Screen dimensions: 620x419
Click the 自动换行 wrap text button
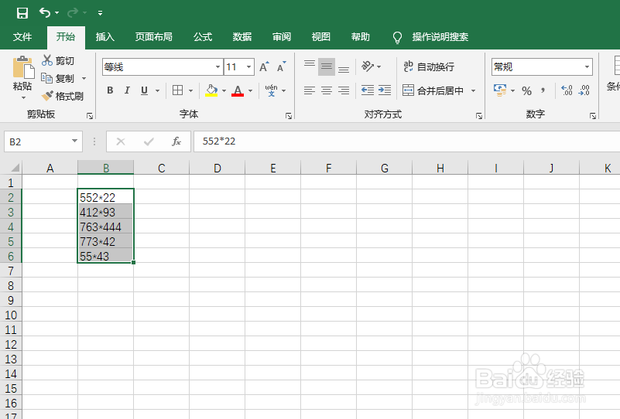(x=429, y=66)
